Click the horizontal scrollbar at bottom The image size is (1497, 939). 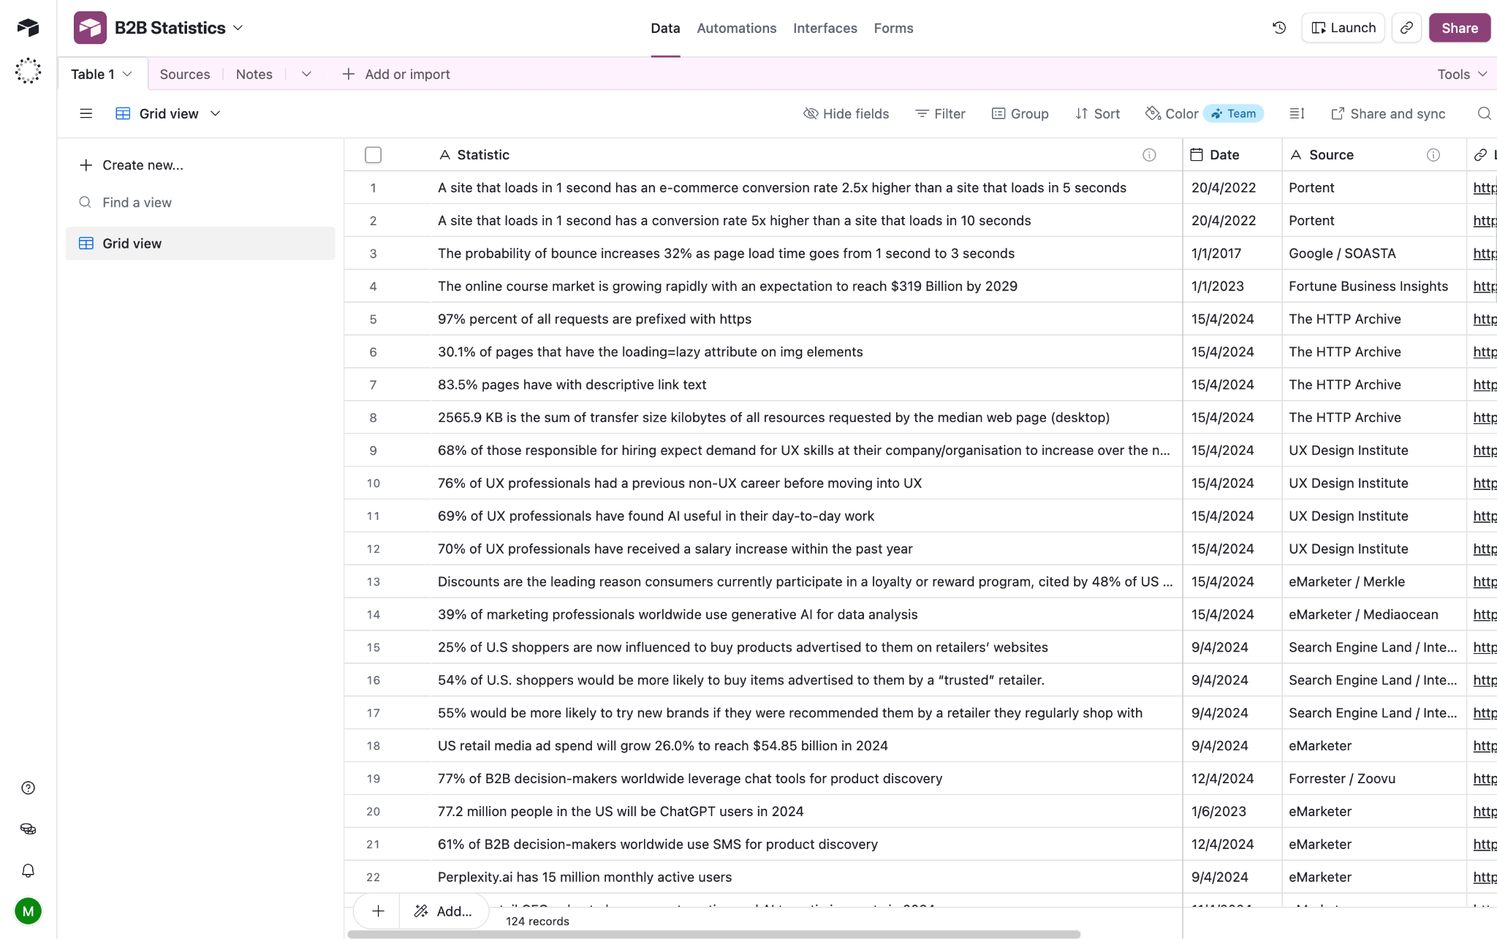(714, 935)
